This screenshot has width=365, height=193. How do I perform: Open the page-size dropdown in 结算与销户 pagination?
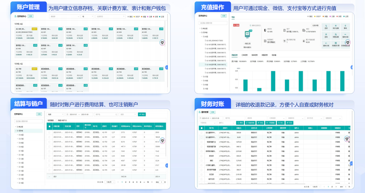tap(109, 182)
